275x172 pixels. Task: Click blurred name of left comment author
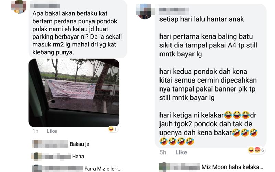pyautogui.click(x=45, y=6)
